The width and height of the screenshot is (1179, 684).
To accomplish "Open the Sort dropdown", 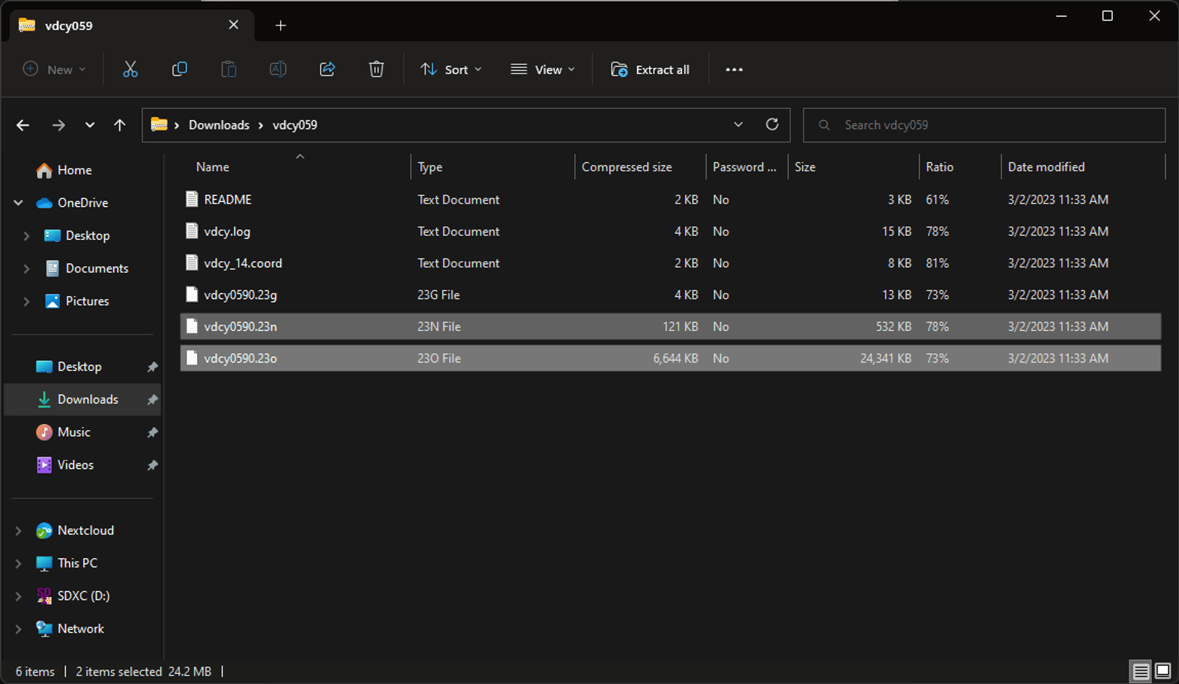I will point(451,69).
